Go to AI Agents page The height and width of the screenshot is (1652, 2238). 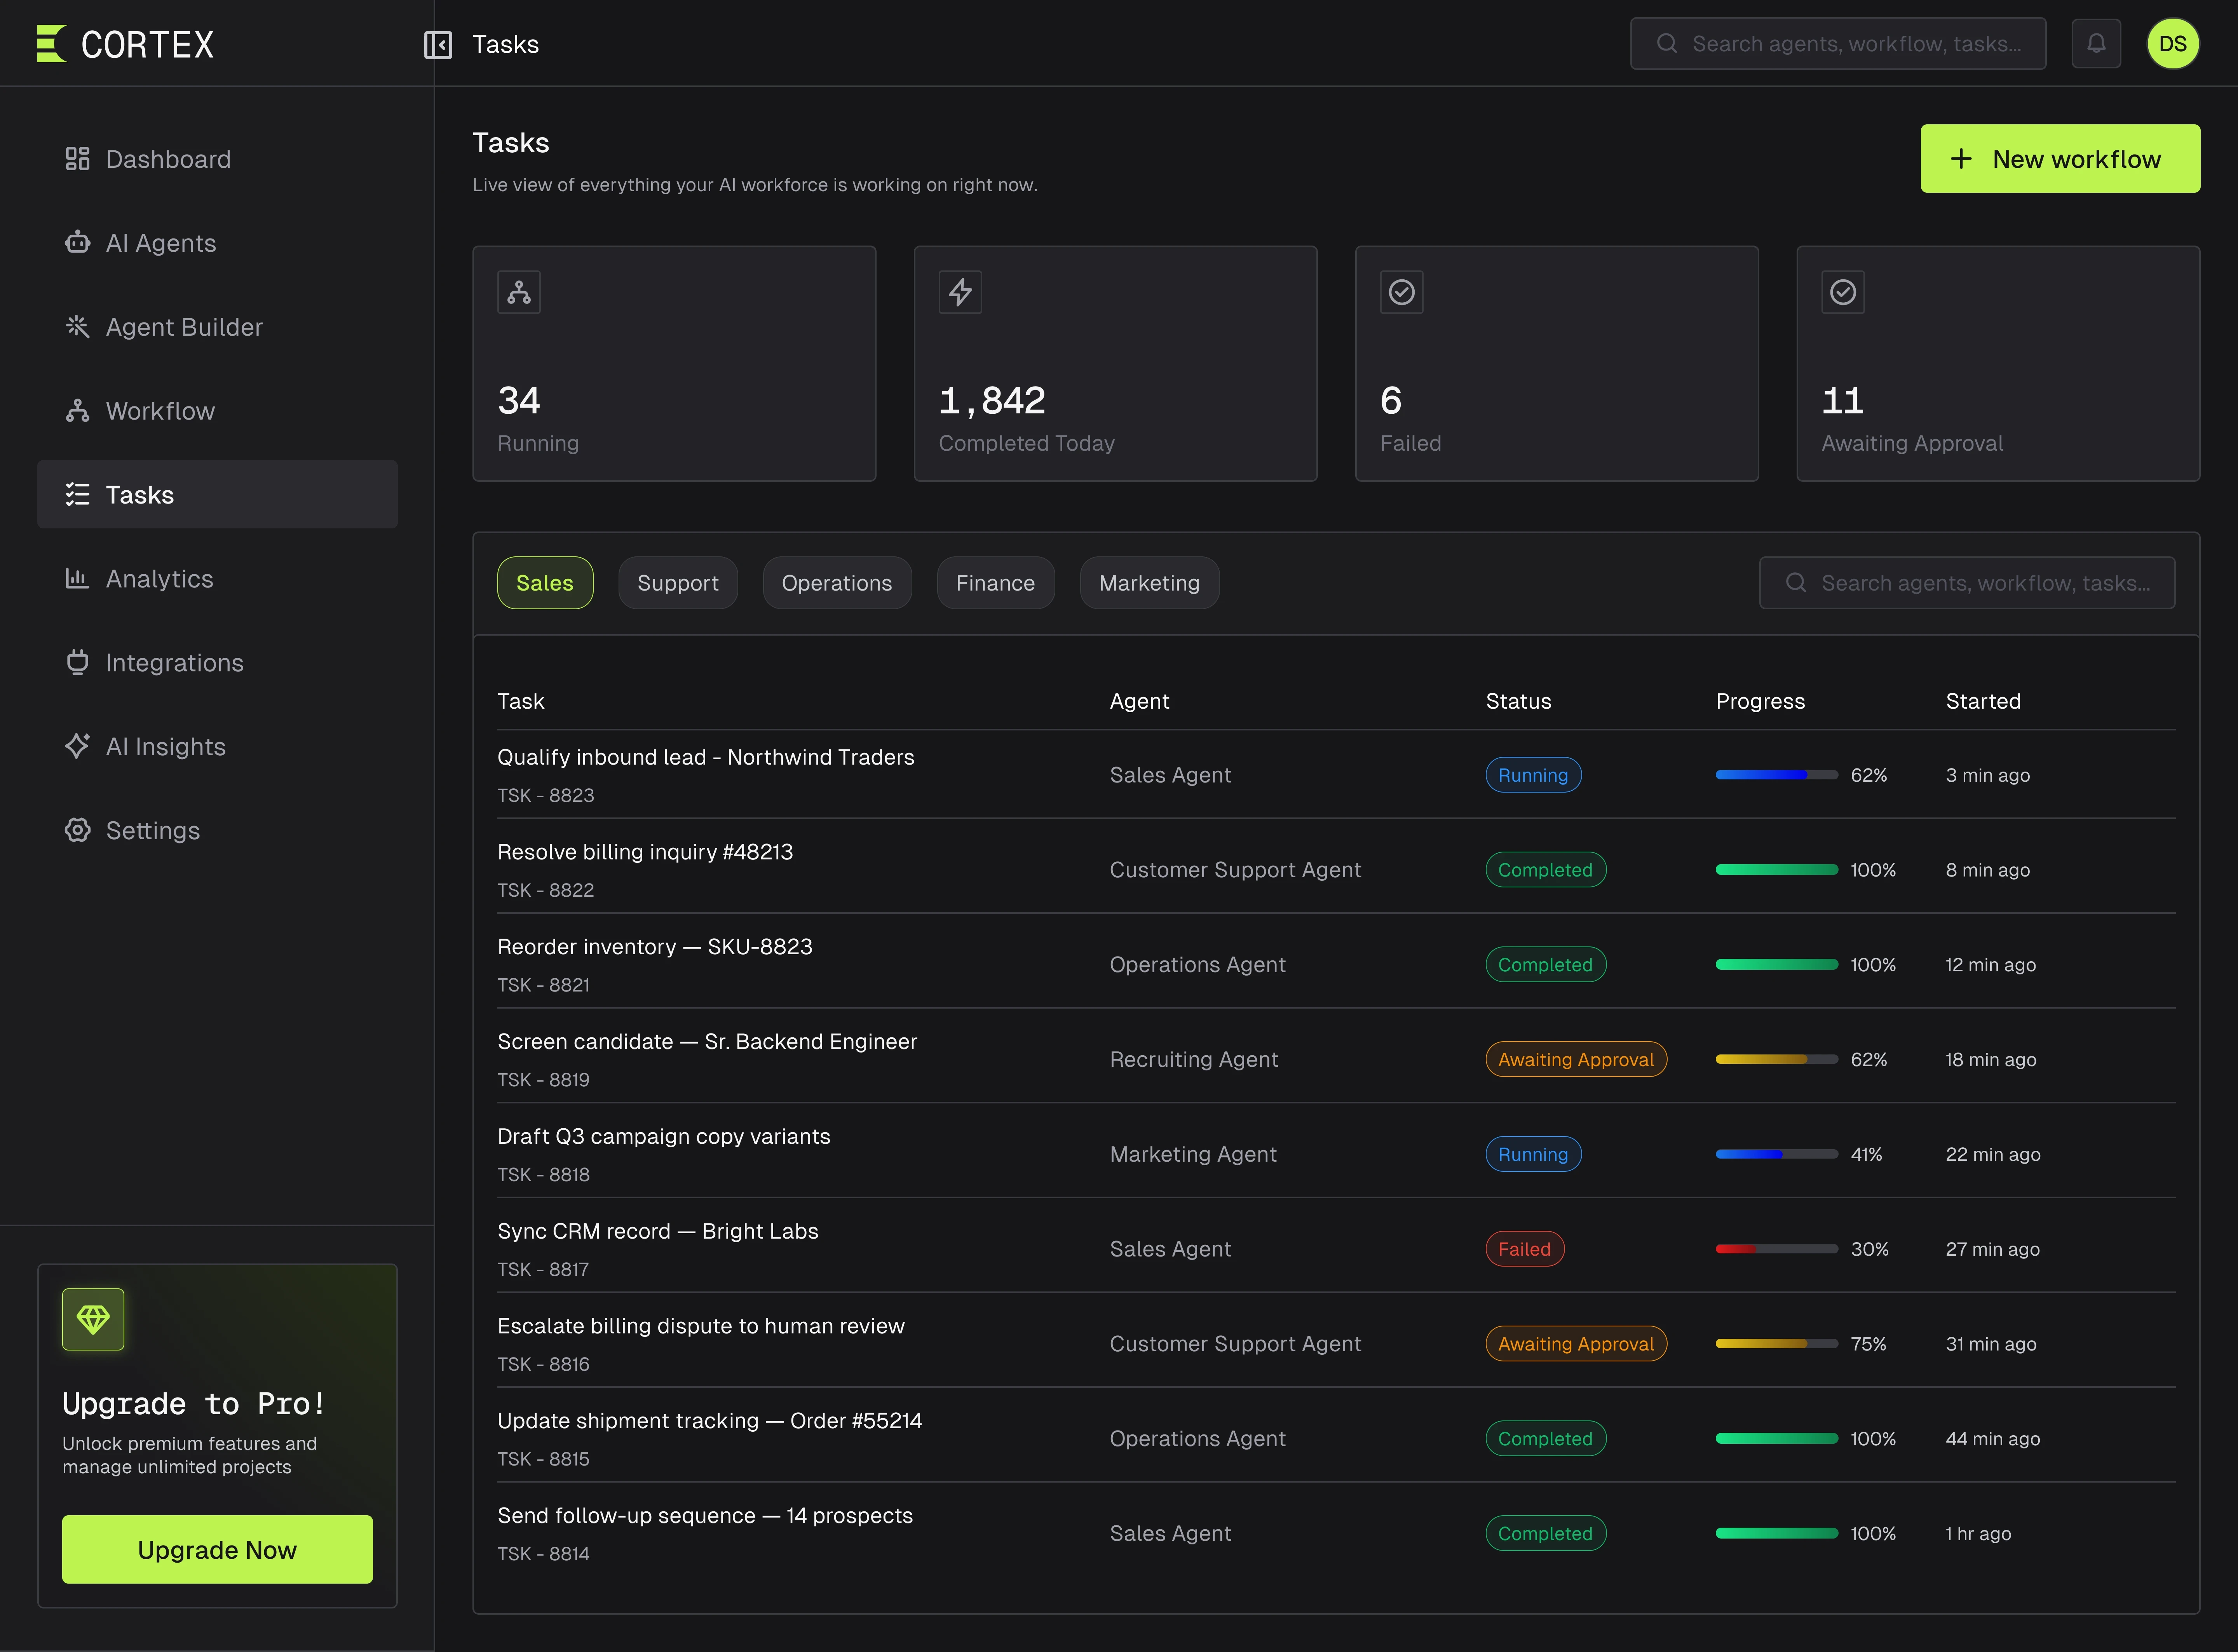[x=217, y=243]
